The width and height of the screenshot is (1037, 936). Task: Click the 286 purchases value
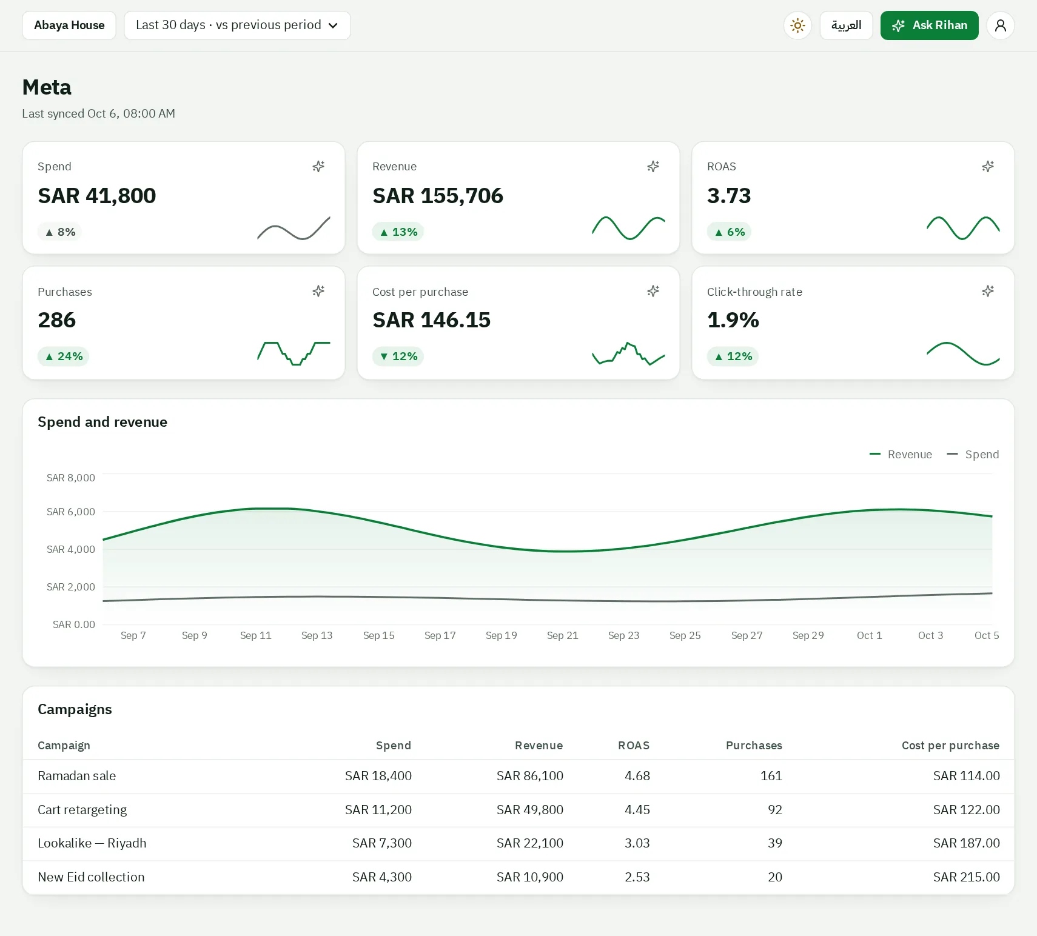tap(57, 320)
